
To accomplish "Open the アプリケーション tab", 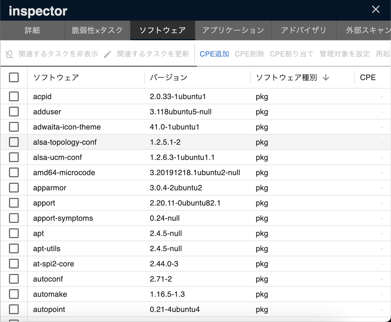I will click(233, 30).
